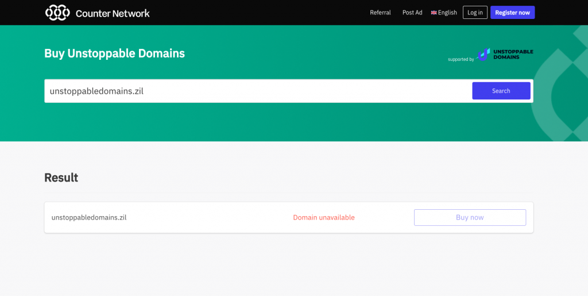588x296 pixels.
Task: Click the Counter Network brand name text
Action: pos(113,13)
